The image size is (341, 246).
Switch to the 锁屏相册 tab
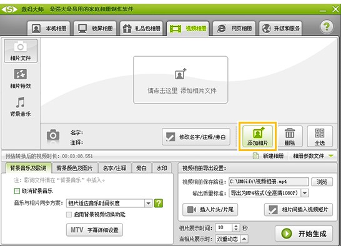[x=95, y=28]
